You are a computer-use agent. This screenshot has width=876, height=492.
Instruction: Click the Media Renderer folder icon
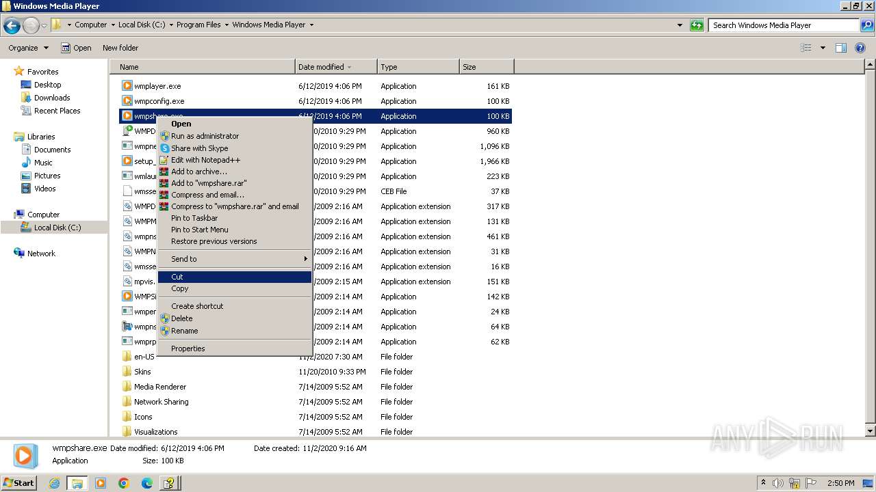[x=127, y=387]
